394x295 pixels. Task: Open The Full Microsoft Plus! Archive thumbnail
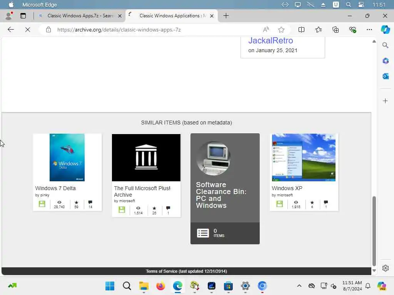click(x=146, y=157)
